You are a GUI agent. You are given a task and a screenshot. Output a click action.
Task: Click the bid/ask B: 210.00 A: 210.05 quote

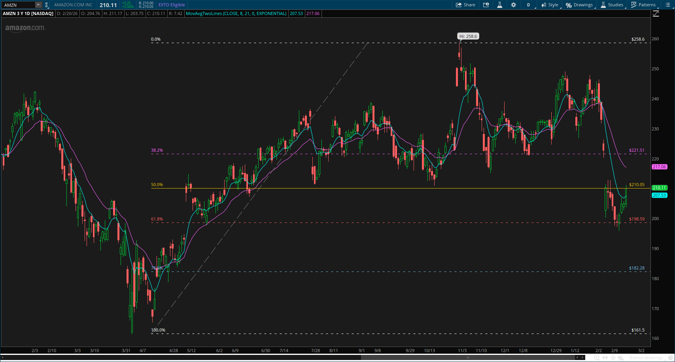pyautogui.click(x=146, y=5)
